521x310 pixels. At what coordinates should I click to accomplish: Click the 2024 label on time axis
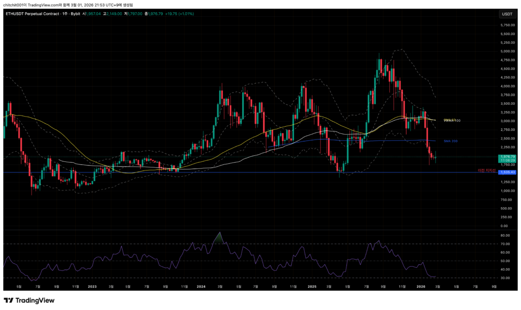click(x=200, y=286)
